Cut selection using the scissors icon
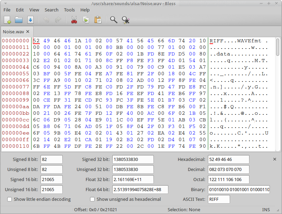 point(74,20)
